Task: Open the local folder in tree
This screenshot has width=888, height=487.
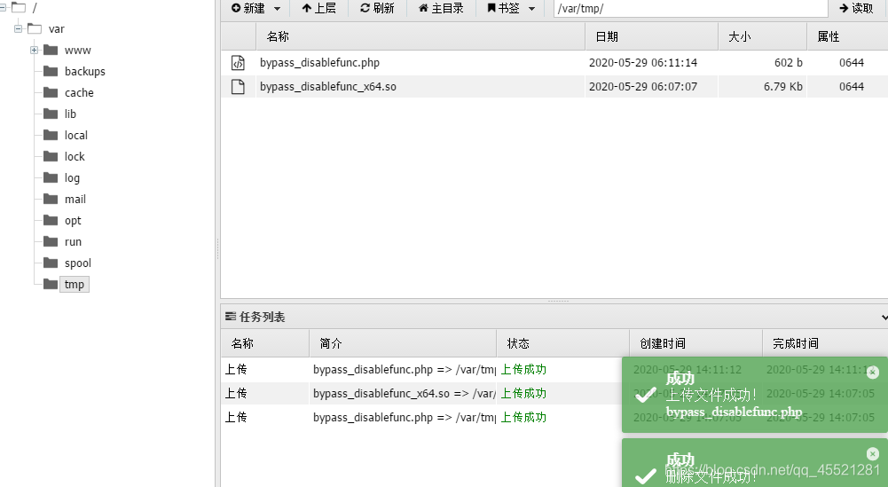Action: [x=76, y=136]
